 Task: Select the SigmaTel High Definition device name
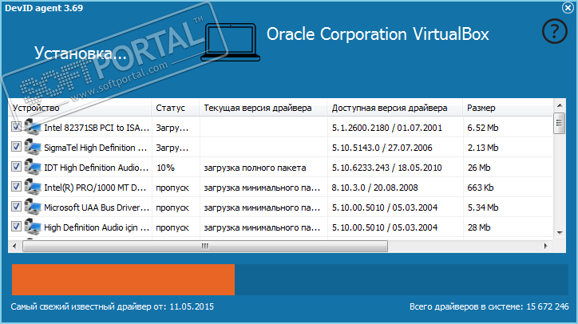(96, 148)
